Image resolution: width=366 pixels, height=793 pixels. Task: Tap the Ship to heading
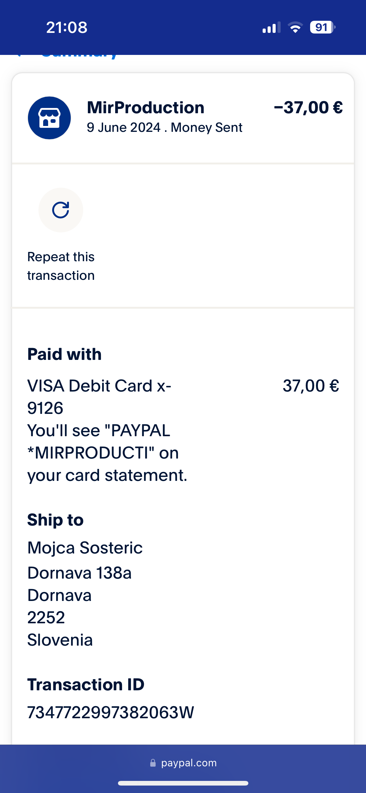tap(55, 520)
